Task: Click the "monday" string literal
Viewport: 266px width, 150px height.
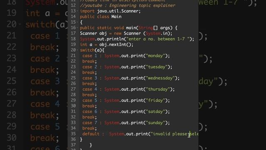Action: pos(155,55)
